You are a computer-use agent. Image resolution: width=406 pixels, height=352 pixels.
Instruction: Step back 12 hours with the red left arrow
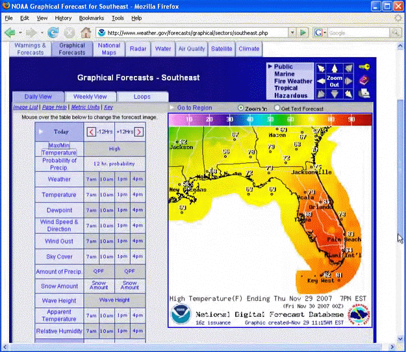click(x=91, y=132)
